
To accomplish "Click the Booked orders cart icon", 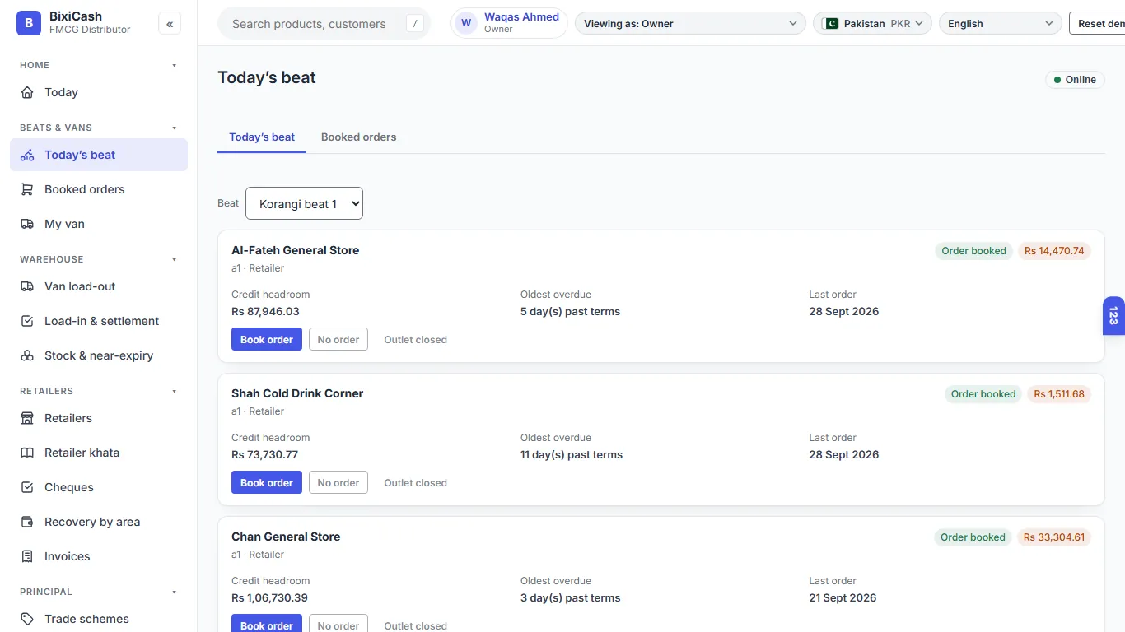I will [27, 189].
